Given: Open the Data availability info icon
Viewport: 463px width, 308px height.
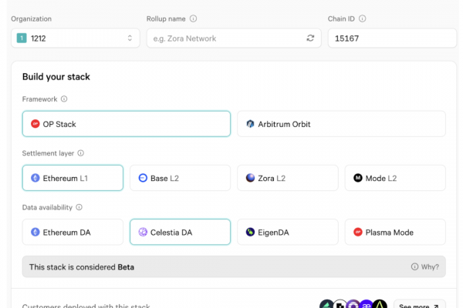Looking at the screenshot, I should coord(79,207).
